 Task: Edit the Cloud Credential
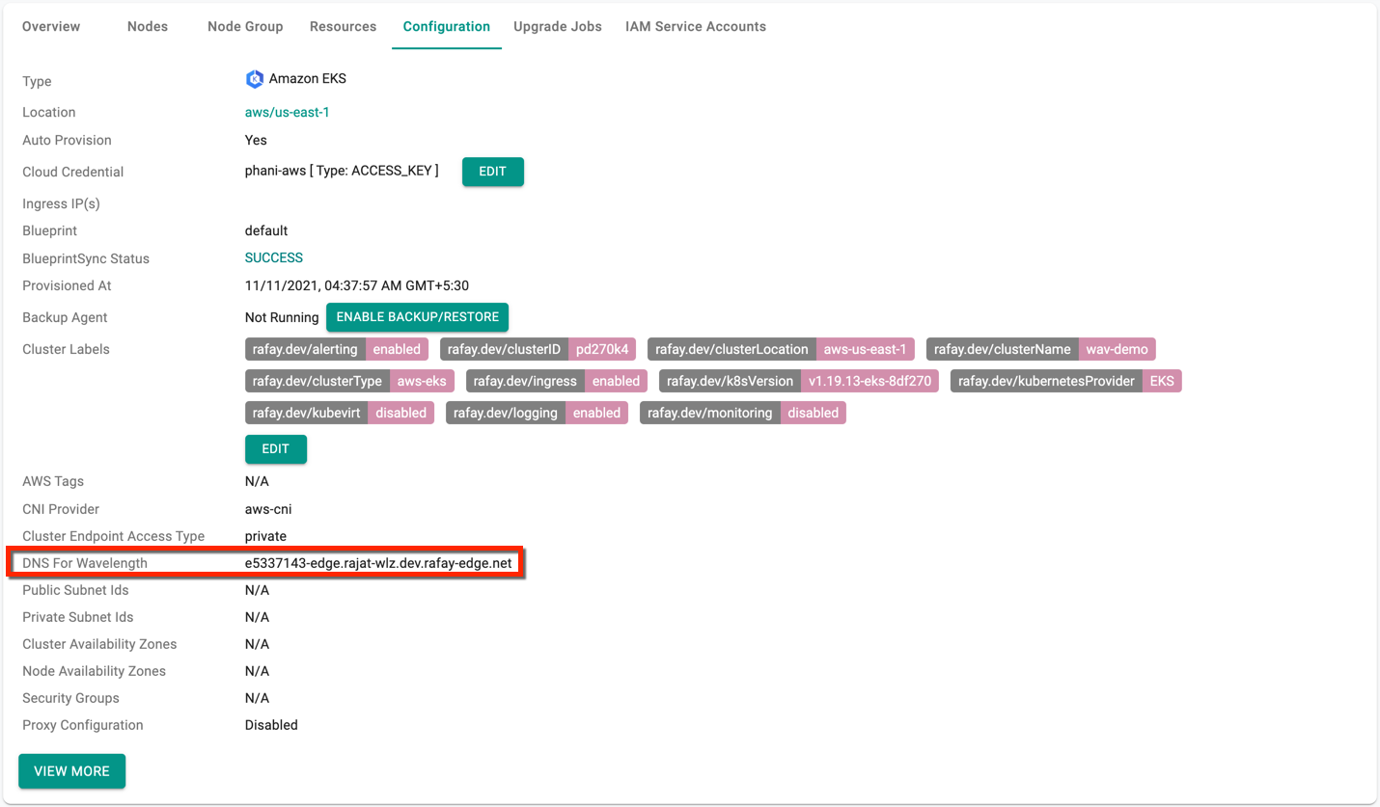pos(493,172)
